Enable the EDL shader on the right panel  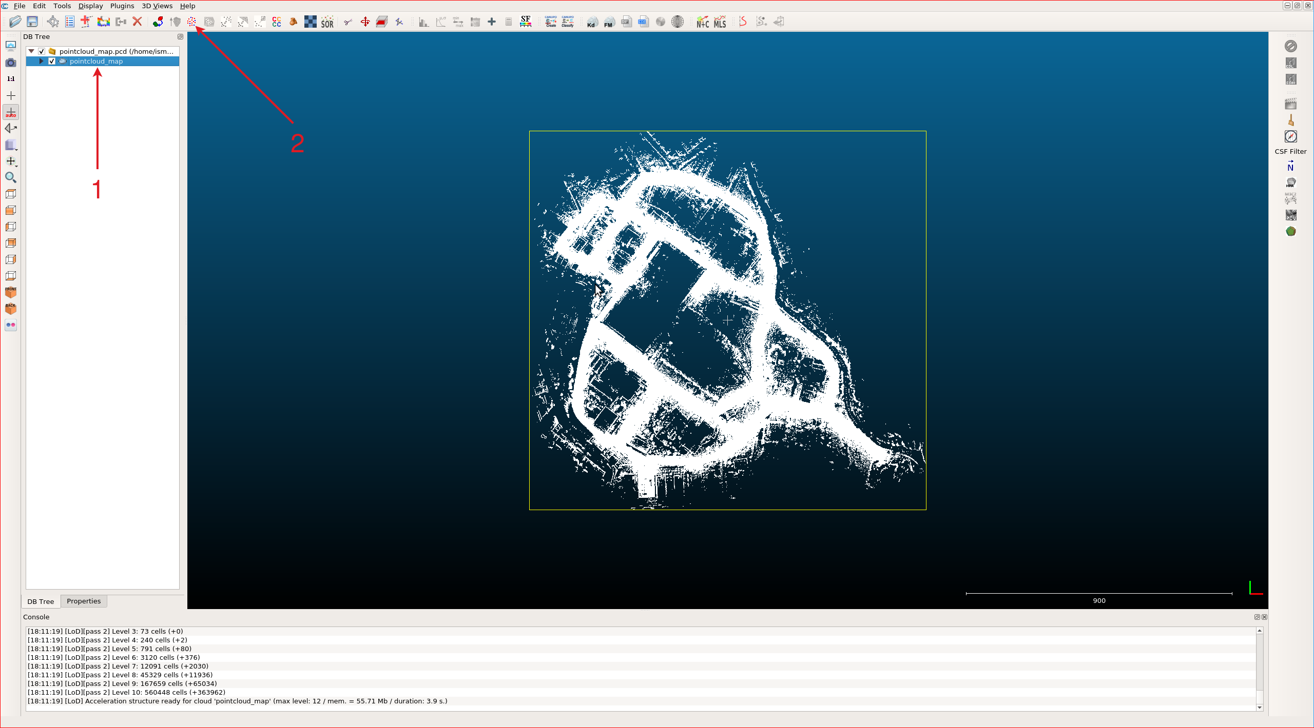pos(1291,63)
